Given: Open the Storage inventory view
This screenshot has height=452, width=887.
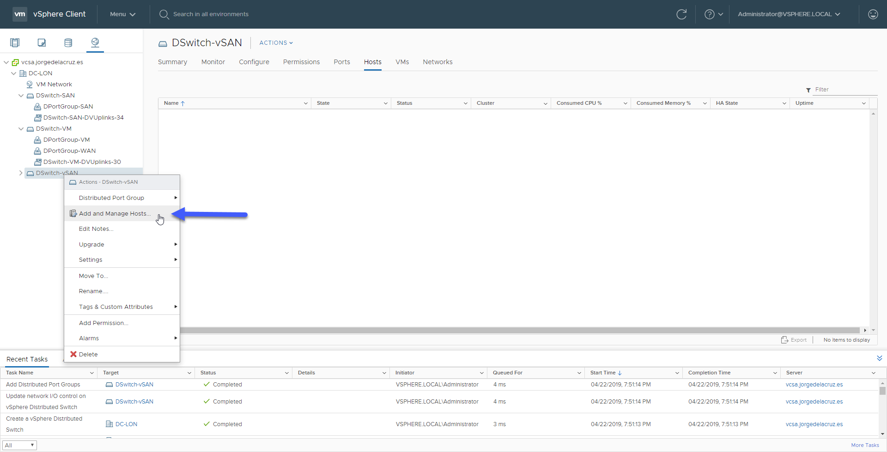Looking at the screenshot, I should tap(68, 43).
